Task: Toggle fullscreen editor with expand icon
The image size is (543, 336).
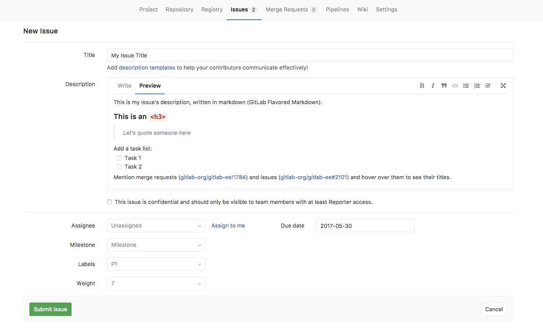Action: tap(503, 86)
